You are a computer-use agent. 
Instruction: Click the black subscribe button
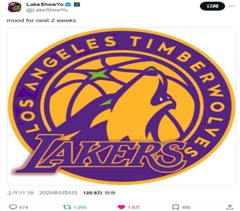[x=213, y=6]
